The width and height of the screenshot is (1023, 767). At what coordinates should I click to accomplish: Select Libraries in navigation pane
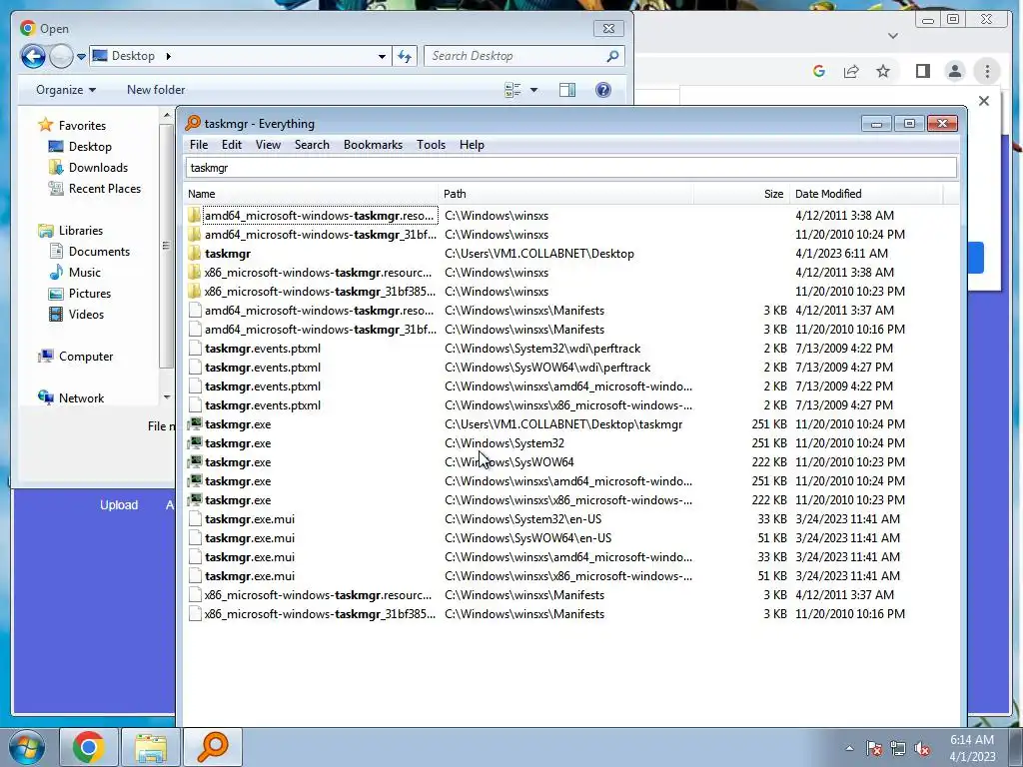(x=80, y=231)
